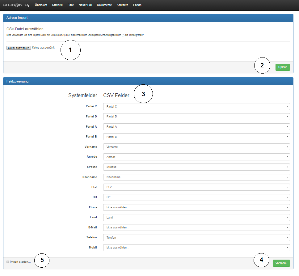Navigate to Kontakte
Image resolution: width=299 pixels, height=276 pixels.
(x=122, y=5)
